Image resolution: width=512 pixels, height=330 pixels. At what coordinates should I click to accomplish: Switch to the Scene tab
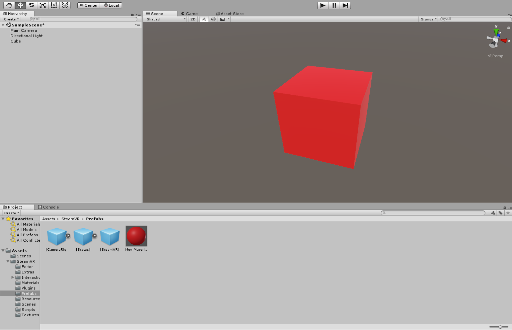[160, 14]
